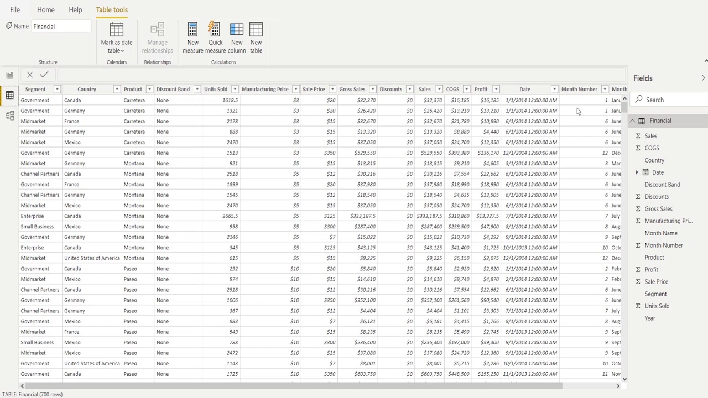The width and height of the screenshot is (708, 398).
Task: Open the Profit column filter dropdown
Action: click(x=496, y=89)
